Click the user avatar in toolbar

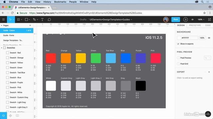tap(166, 20)
